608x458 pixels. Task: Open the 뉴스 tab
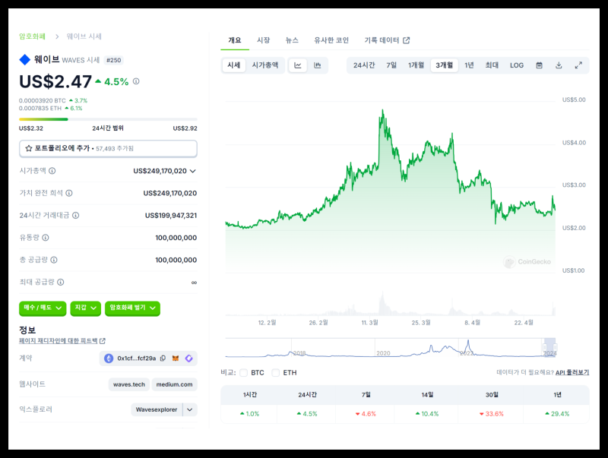tap(292, 40)
